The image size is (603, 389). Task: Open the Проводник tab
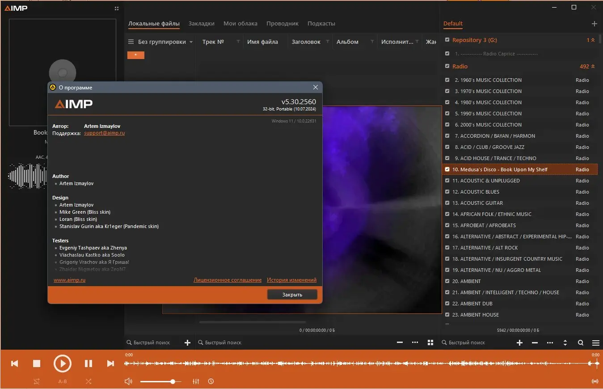[x=283, y=24]
